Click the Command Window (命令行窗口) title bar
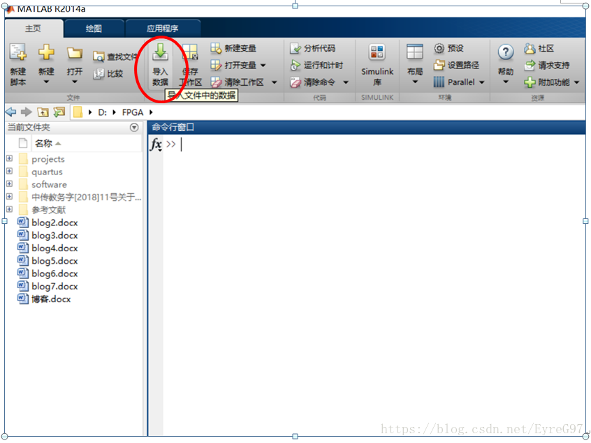The image size is (591, 443). [366, 127]
